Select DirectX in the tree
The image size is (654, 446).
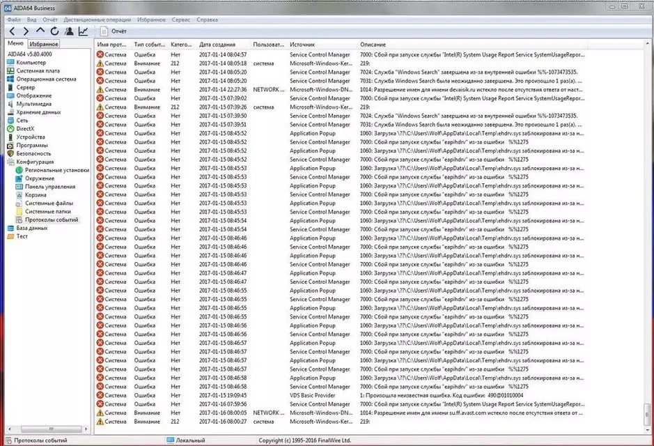pyautogui.click(x=25, y=128)
